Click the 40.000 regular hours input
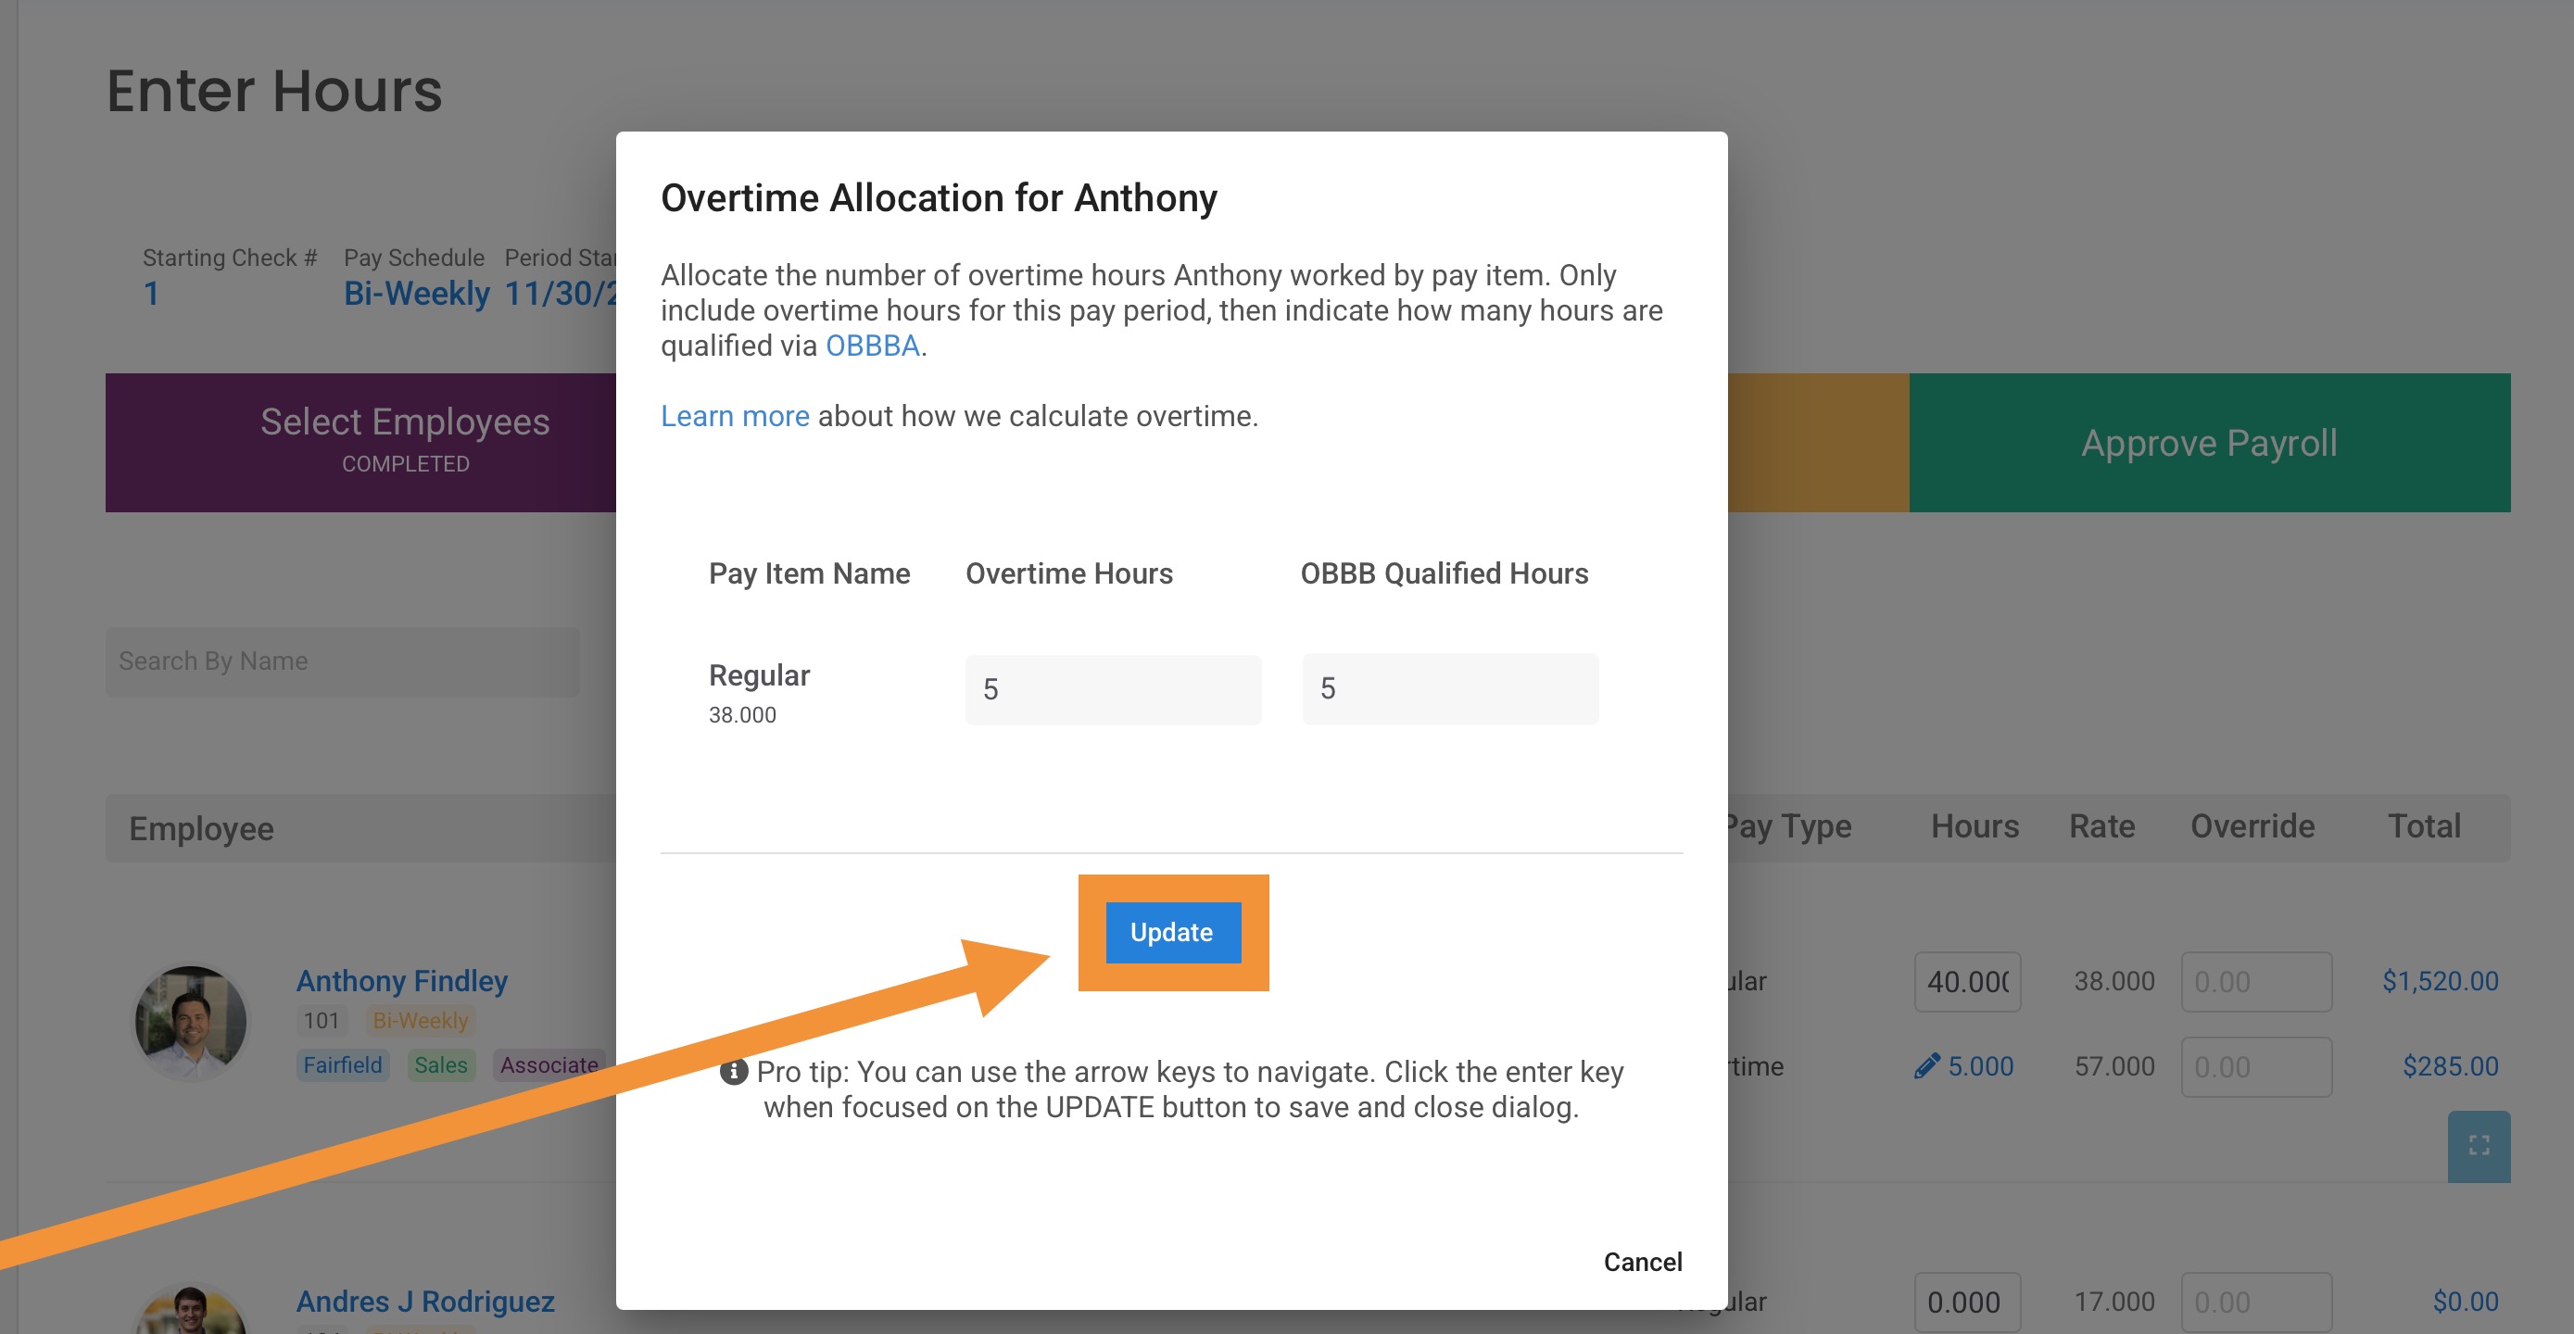Image resolution: width=2574 pixels, height=1334 pixels. [1966, 981]
